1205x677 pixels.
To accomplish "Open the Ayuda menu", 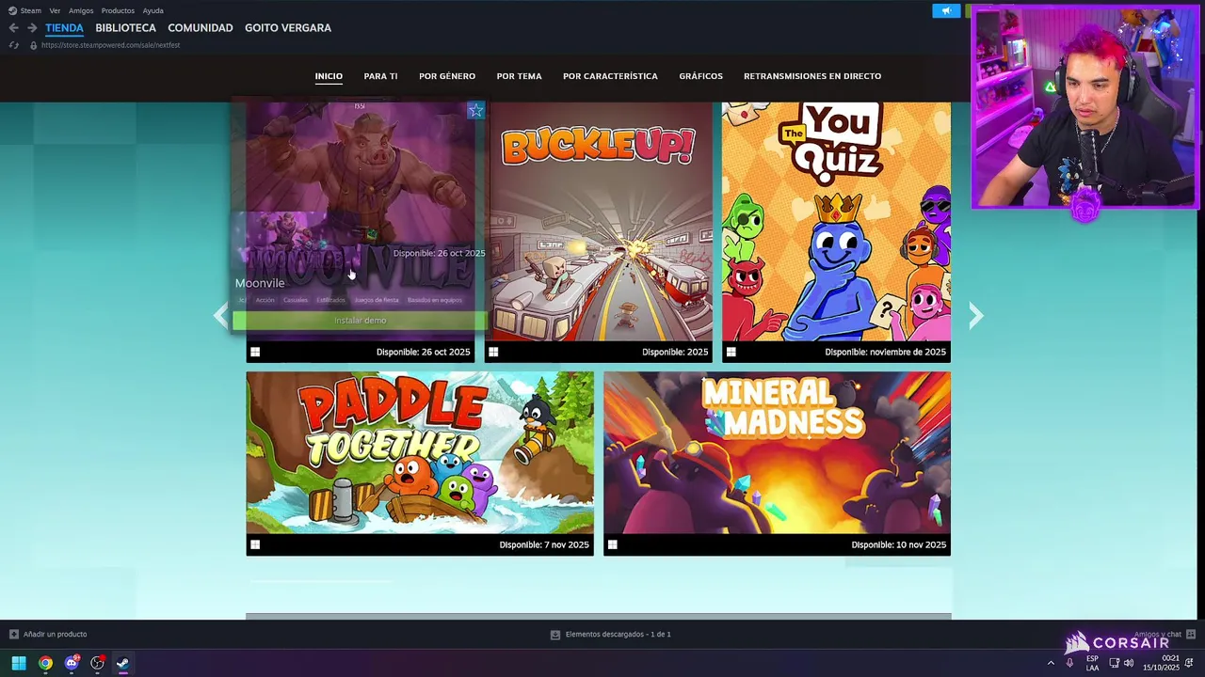I will (x=153, y=10).
